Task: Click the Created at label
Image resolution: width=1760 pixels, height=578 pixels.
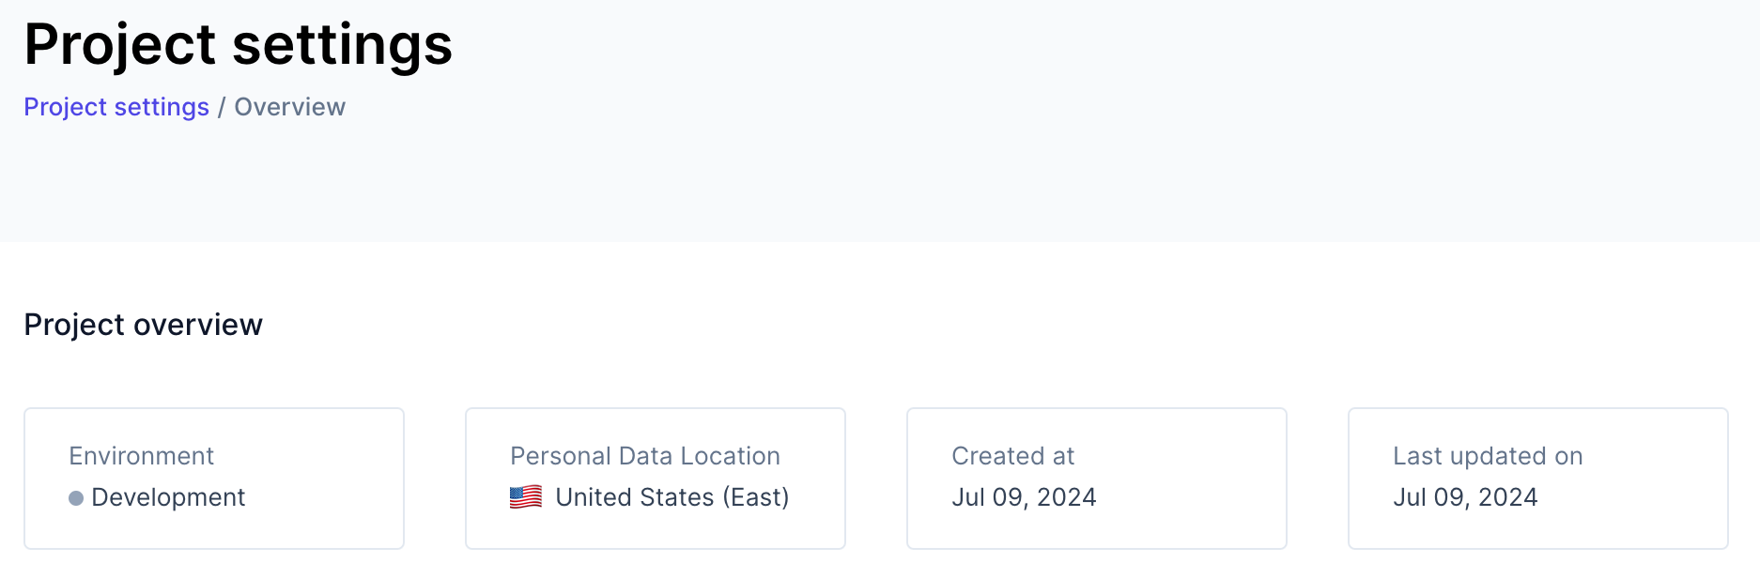Action: tap(1012, 456)
